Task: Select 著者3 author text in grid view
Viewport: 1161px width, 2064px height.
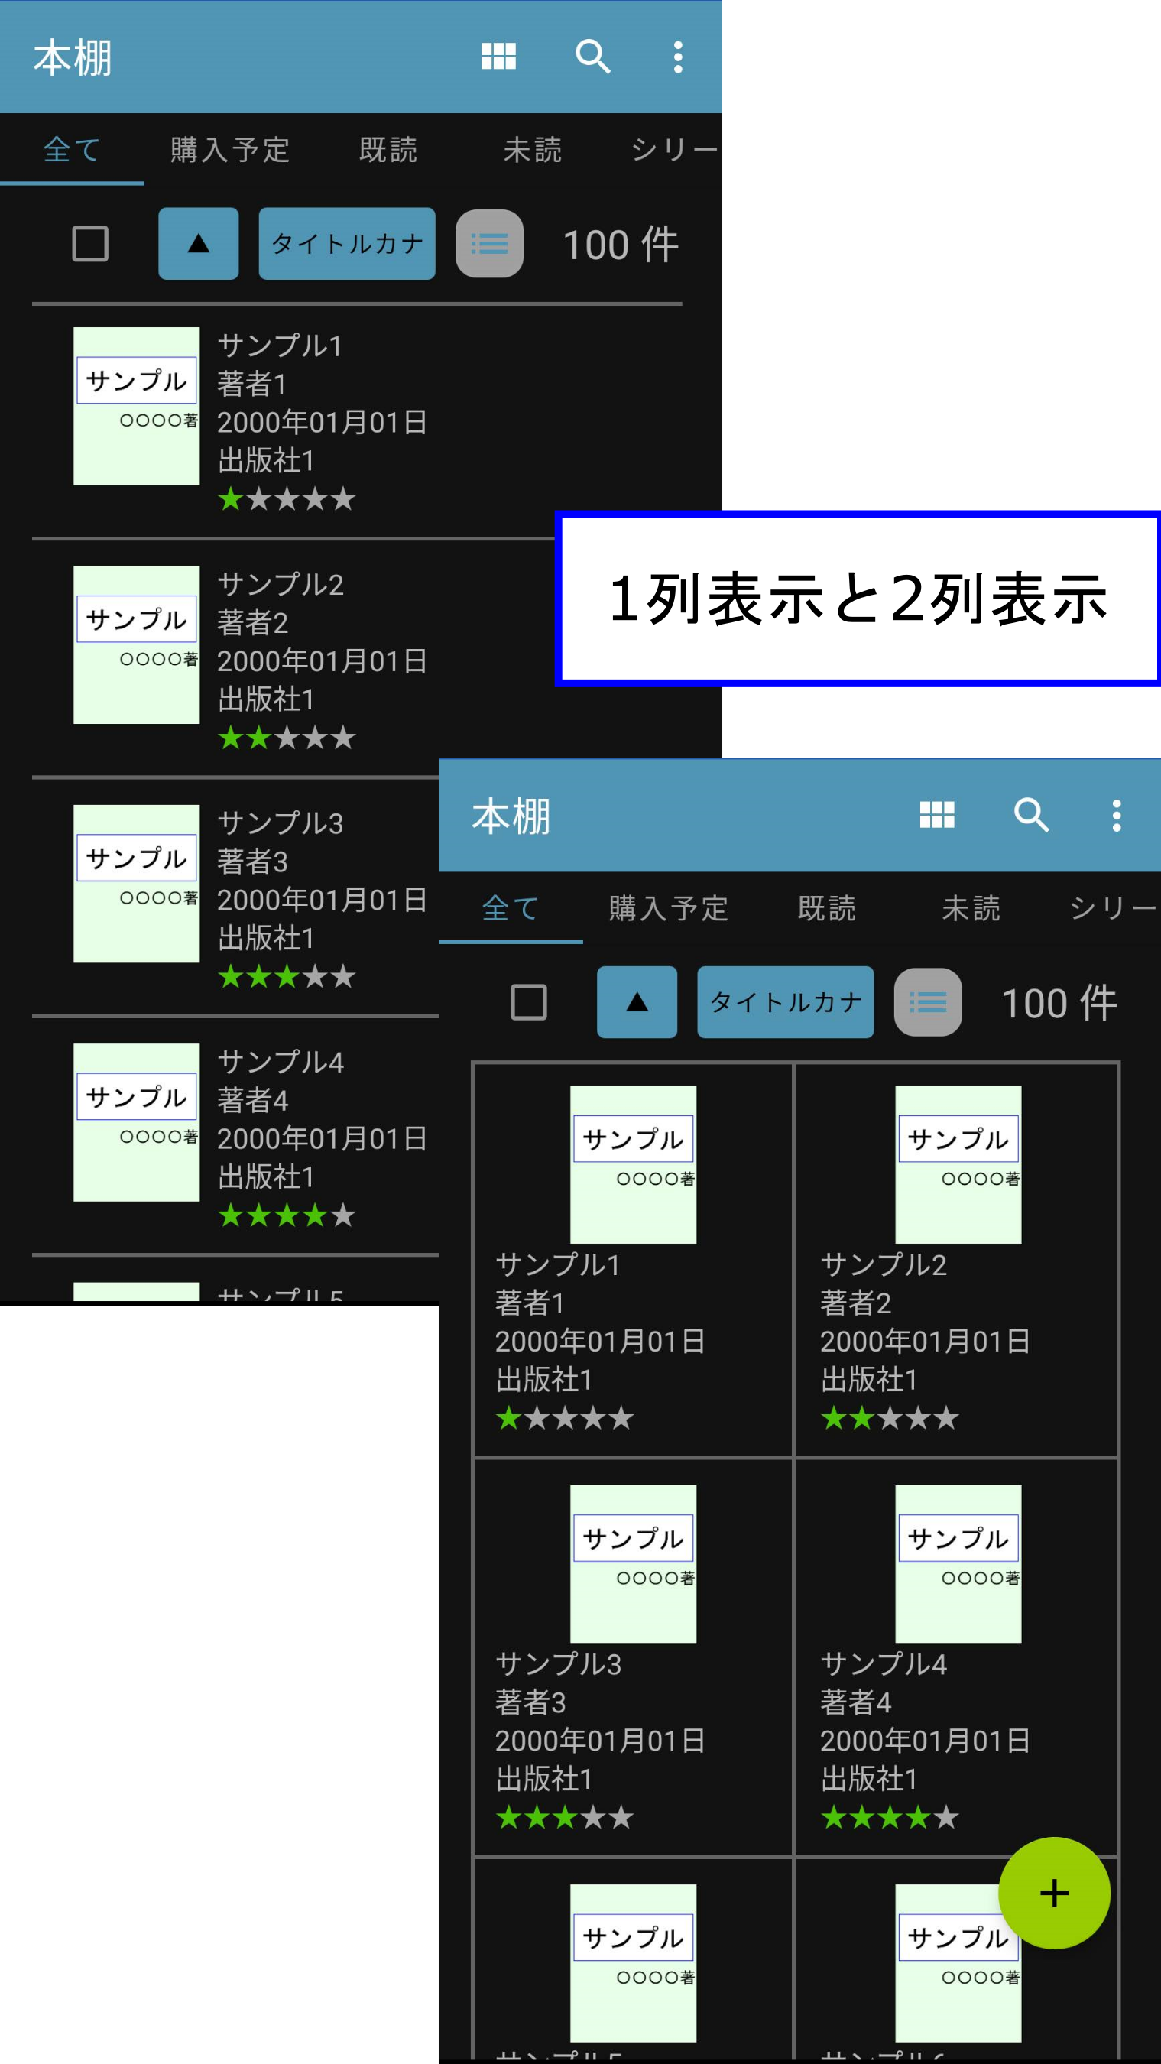Action: click(x=530, y=1702)
